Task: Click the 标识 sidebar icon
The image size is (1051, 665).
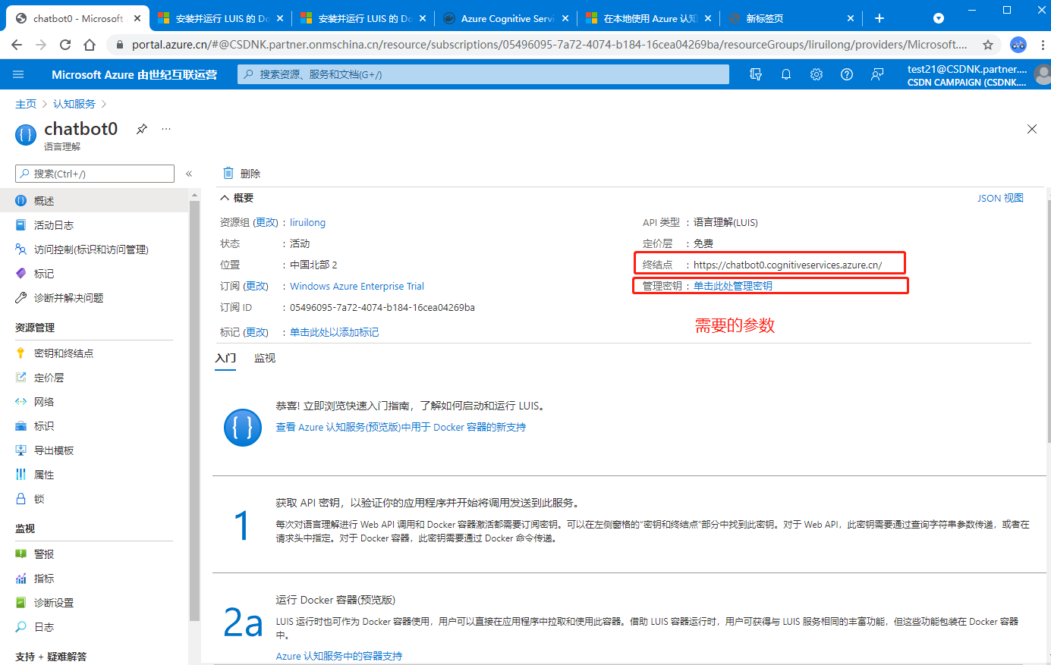Action: tap(21, 426)
